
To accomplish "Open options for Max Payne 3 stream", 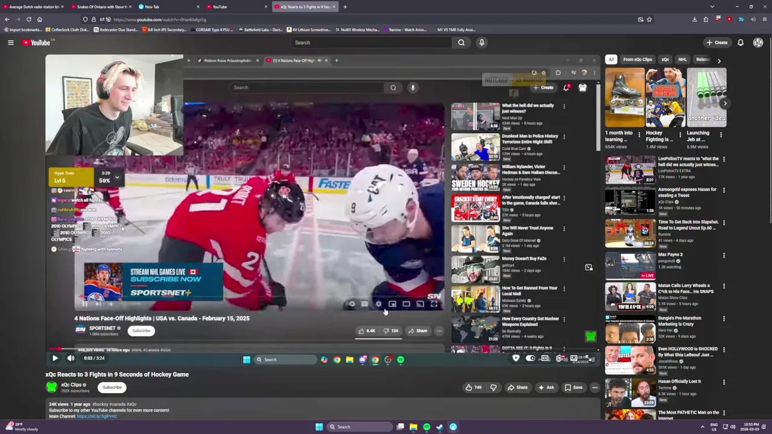I will (x=724, y=255).
